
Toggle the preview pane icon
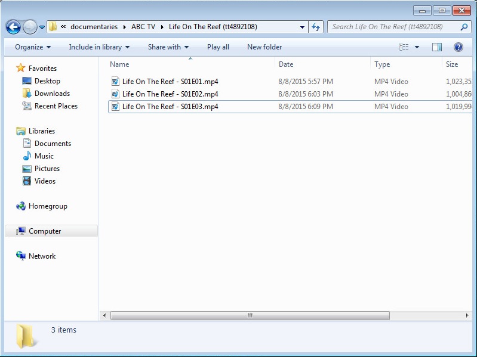pos(437,47)
